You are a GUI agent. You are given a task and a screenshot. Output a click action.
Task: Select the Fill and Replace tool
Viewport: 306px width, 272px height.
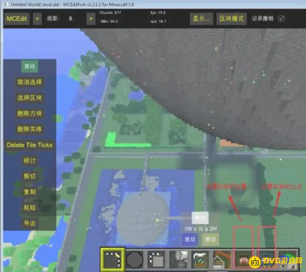178,260
